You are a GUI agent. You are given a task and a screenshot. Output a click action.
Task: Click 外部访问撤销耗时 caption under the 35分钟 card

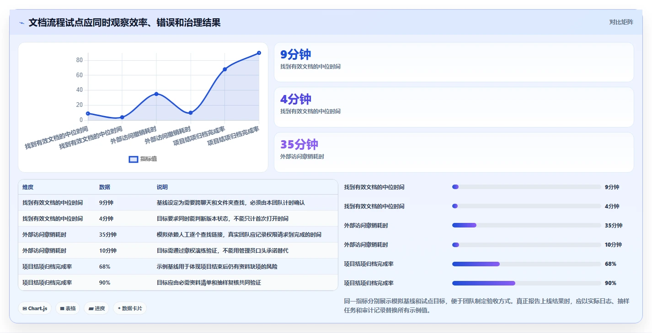tap(302, 157)
